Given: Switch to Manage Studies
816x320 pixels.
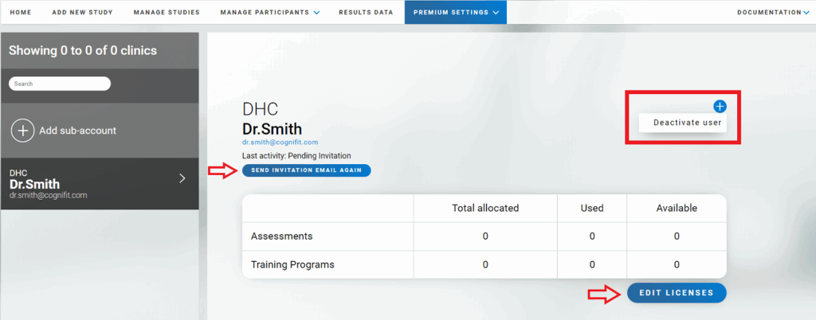Looking at the screenshot, I should [x=166, y=13].
